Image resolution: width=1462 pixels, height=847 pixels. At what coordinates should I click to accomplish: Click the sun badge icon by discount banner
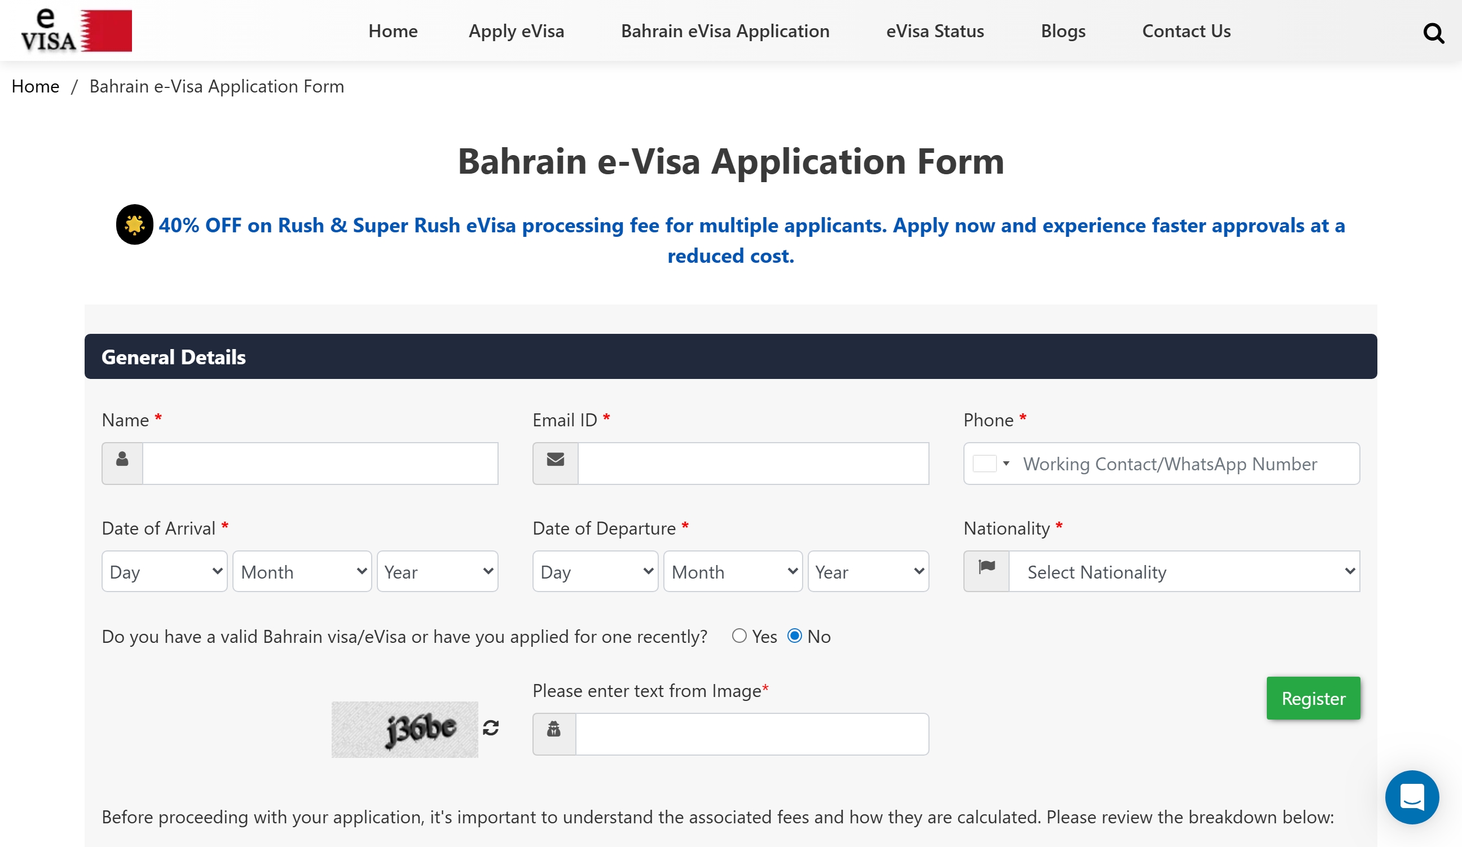(x=135, y=224)
